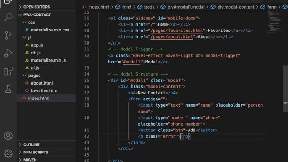Follow the /pages/favorites.html href link

point(177,31)
